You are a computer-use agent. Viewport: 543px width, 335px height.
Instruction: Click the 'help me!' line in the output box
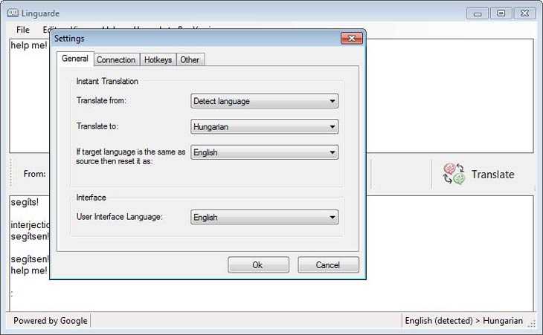[29, 270]
